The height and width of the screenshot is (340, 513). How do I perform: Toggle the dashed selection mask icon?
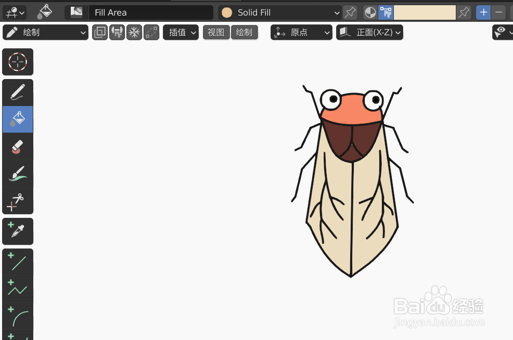point(151,32)
